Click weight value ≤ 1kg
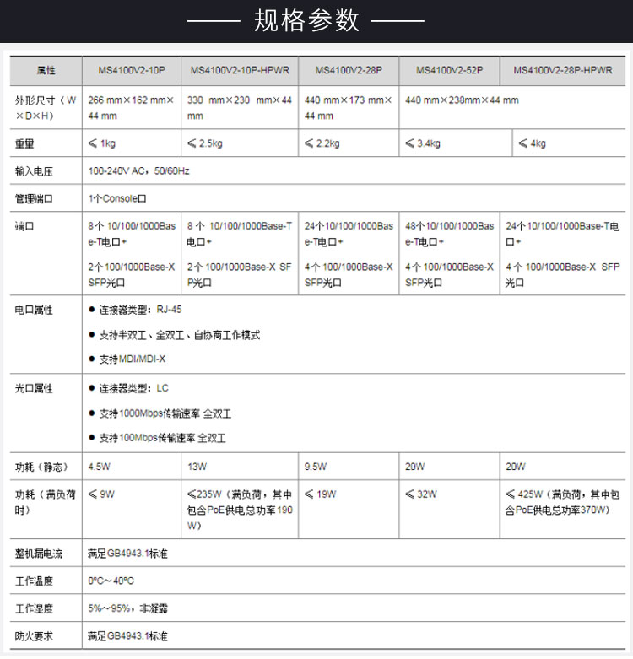This screenshot has height=659, width=633. [x=102, y=143]
